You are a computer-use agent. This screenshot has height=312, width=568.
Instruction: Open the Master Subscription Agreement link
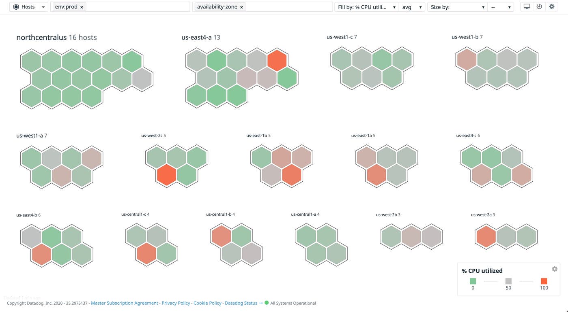[123, 303]
